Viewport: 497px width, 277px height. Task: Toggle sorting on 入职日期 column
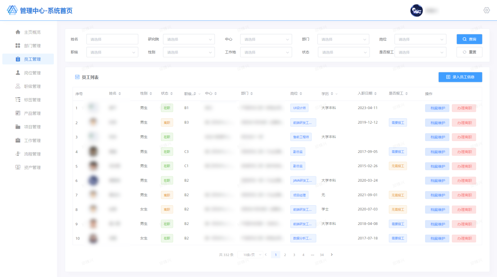coord(375,93)
